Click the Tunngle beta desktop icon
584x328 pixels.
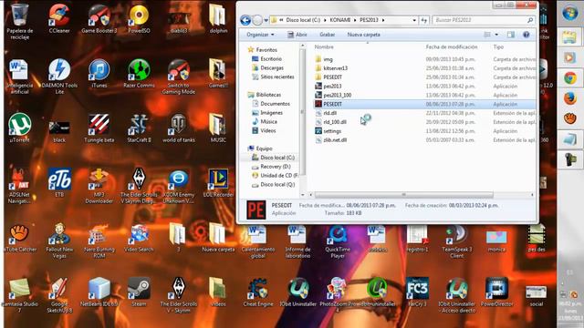coord(99,128)
